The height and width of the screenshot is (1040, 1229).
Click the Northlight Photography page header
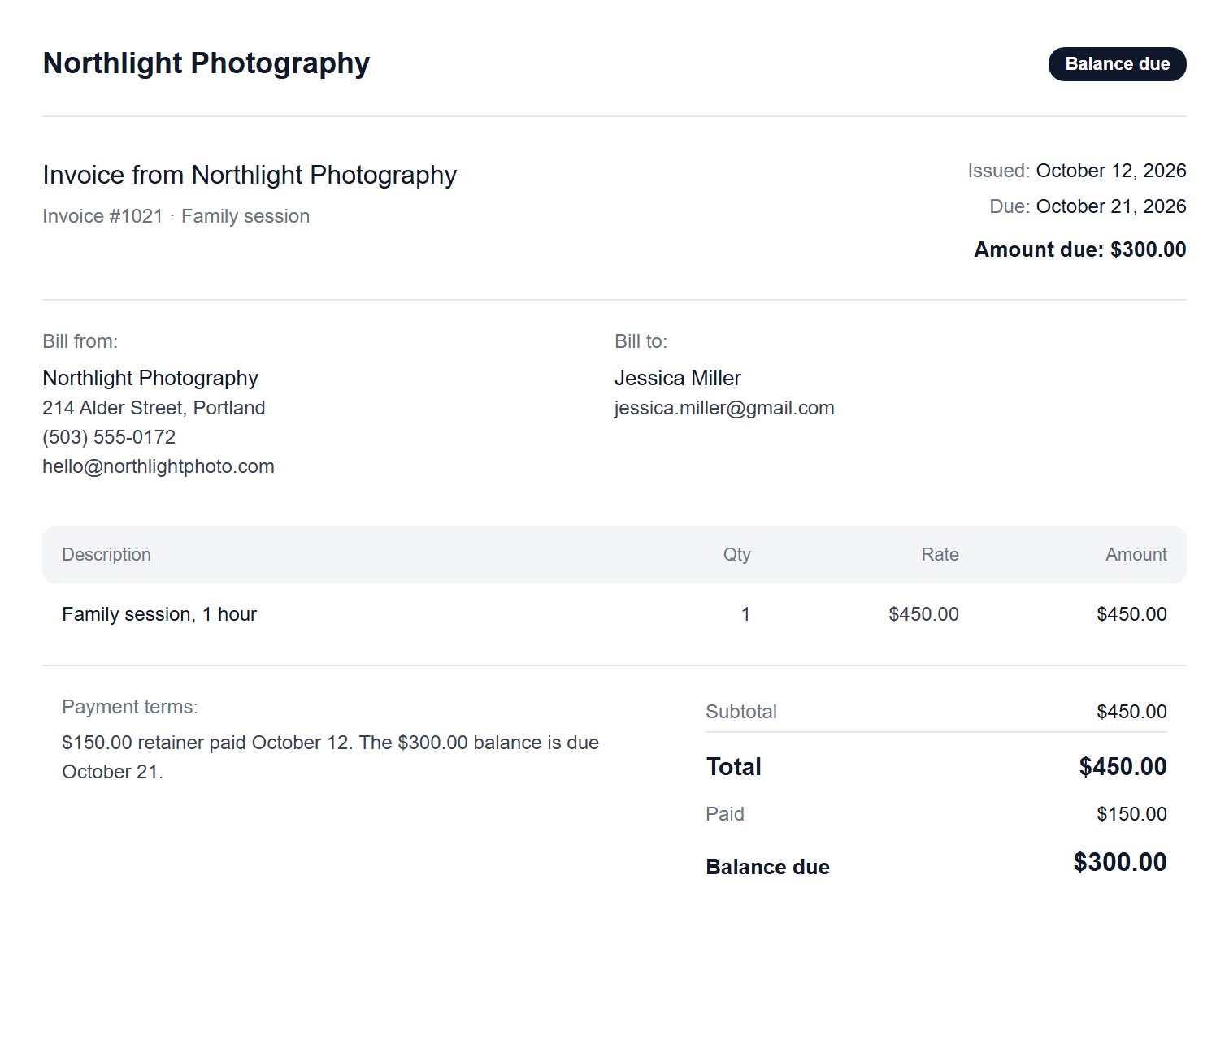pyautogui.click(x=206, y=63)
